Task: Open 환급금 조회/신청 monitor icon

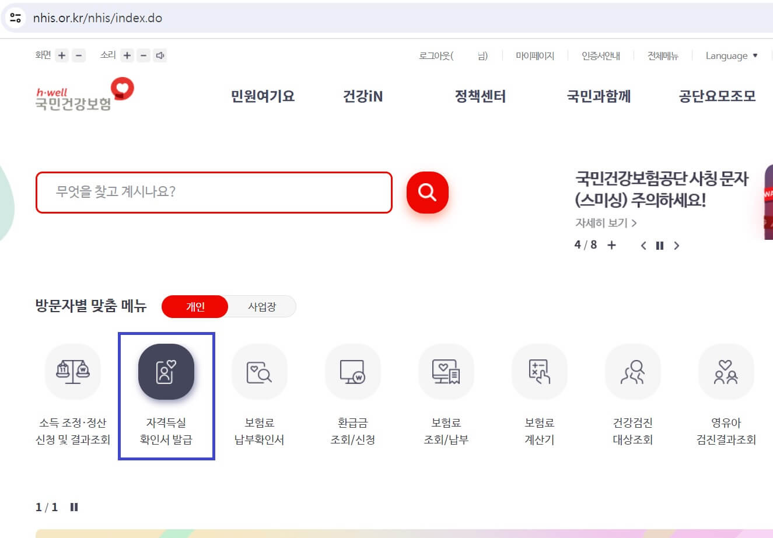Action: 353,371
